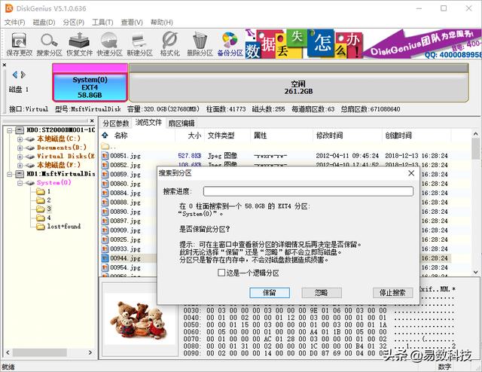This screenshot has height=372, width=482.
Task: Click the file list vertical scrollbar
Action: (x=475, y=203)
